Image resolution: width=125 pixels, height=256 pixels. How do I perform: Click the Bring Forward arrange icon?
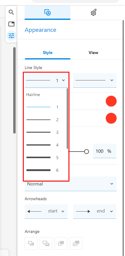[x=61, y=243]
